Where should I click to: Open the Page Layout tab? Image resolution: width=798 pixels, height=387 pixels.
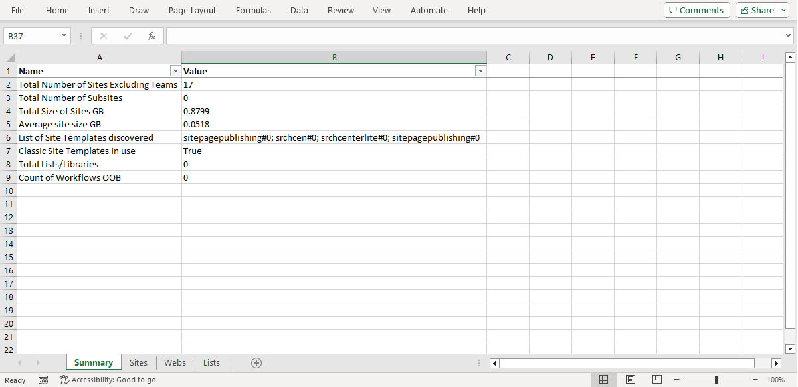pyautogui.click(x=192, y=10)
